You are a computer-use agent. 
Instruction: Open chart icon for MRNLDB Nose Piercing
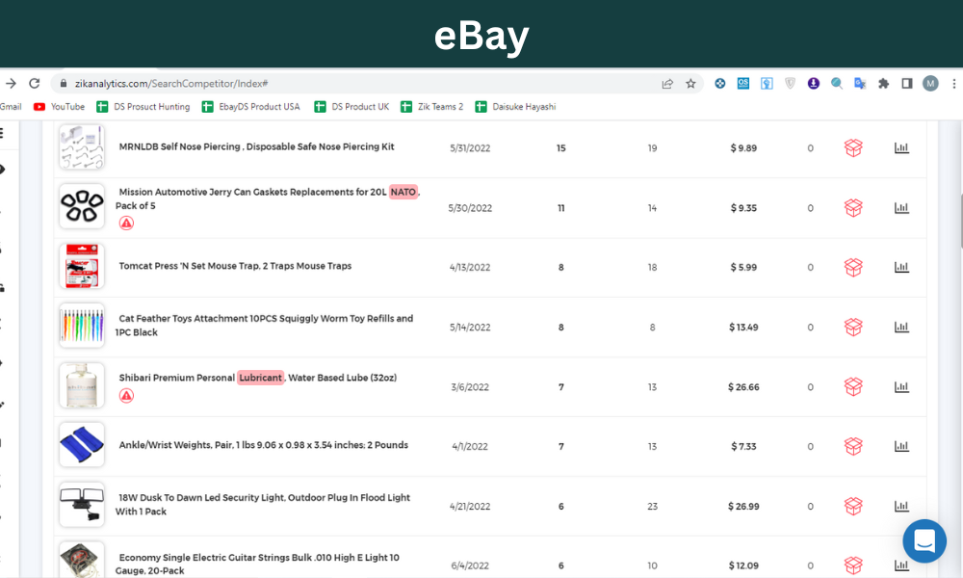(901, 148)
